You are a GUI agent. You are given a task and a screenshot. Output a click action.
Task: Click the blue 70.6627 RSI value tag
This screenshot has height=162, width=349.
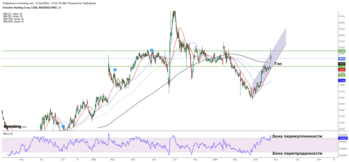[343, 138]
